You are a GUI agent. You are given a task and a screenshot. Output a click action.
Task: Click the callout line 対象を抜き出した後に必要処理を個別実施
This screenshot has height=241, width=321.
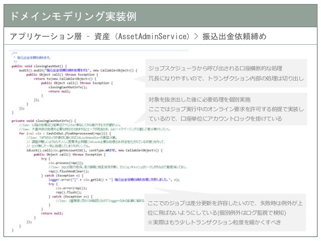click(199, 100)
